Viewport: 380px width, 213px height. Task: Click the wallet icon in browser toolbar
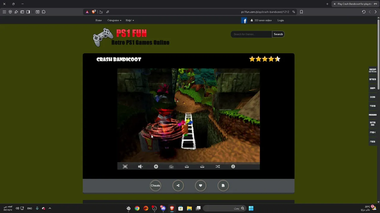22,12
